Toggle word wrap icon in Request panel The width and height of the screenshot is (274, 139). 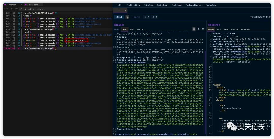coord(194,29)
